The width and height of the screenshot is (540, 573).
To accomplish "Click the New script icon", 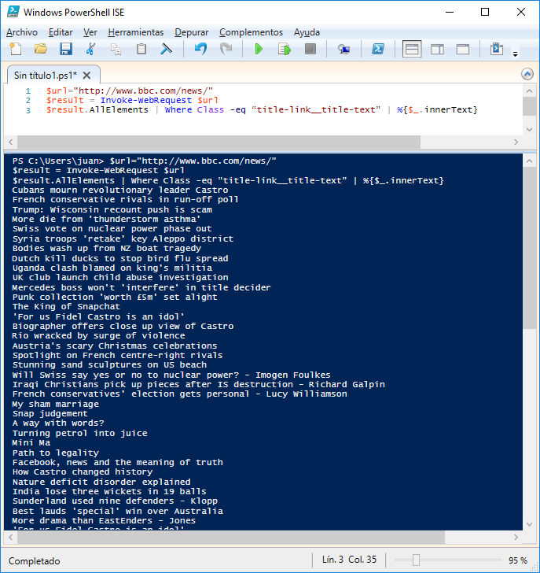I will pyautogui.click(x=15, y=50).
